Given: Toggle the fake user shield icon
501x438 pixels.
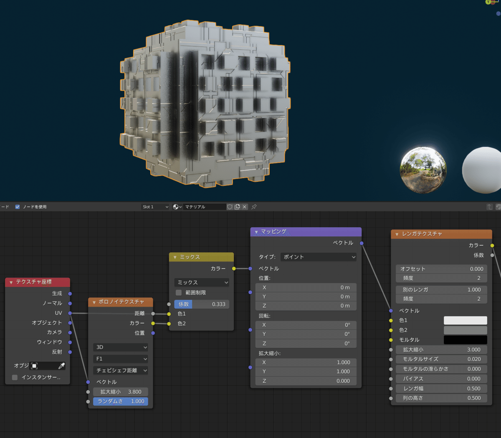Looking at the screenshot, I should 230,207.
